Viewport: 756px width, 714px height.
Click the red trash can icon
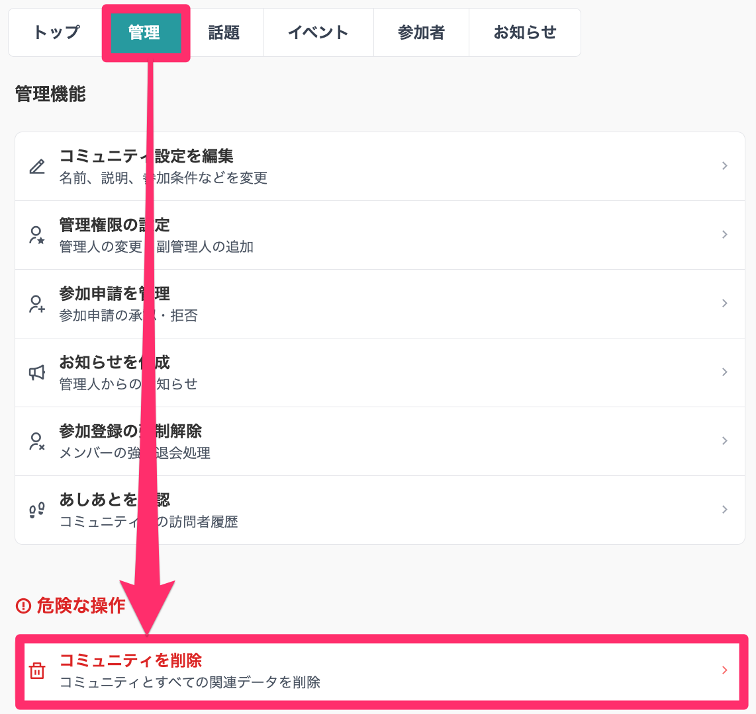pos(37,670)
